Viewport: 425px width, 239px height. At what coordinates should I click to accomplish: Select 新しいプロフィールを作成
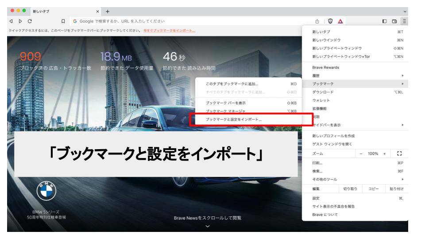[x=355, y=136]
